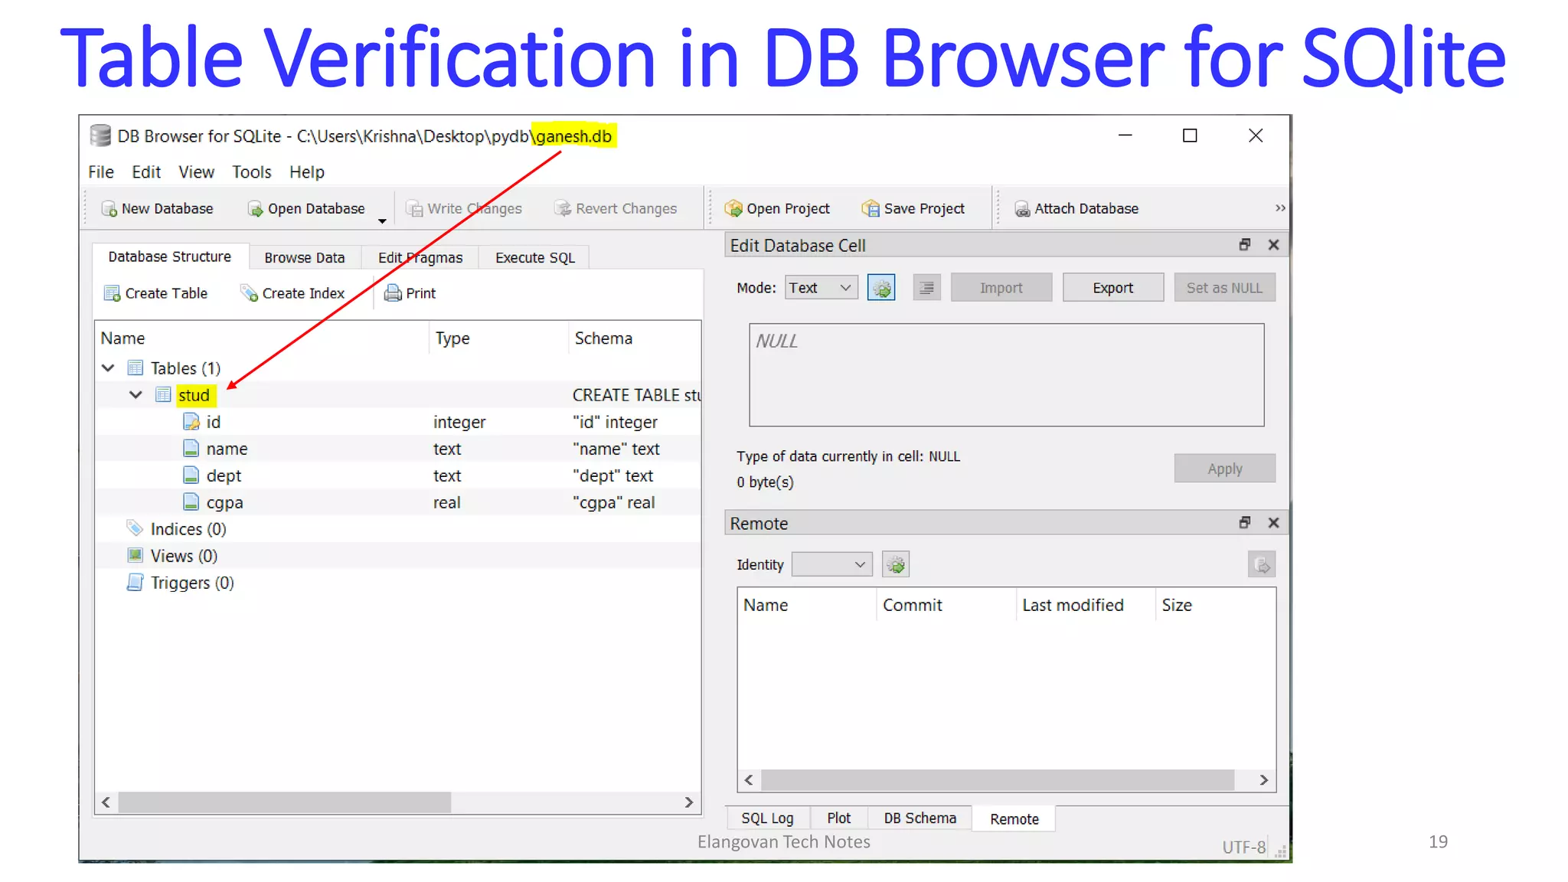The image size is (1568, 882).
Task: Close the Edit Database Cell panel
Action: tap(1273, 244)
